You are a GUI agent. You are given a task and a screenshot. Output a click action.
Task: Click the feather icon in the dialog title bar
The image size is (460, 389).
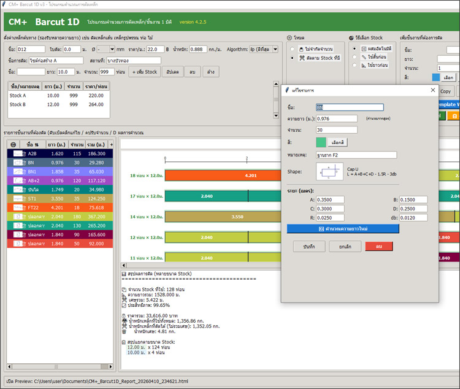pos(288,90)
